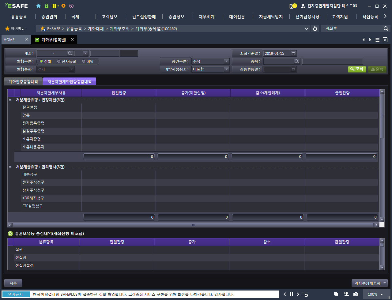Click the 종목 search magnifier icon
Viewport: 392px width, 300px height.
(296, 61)
